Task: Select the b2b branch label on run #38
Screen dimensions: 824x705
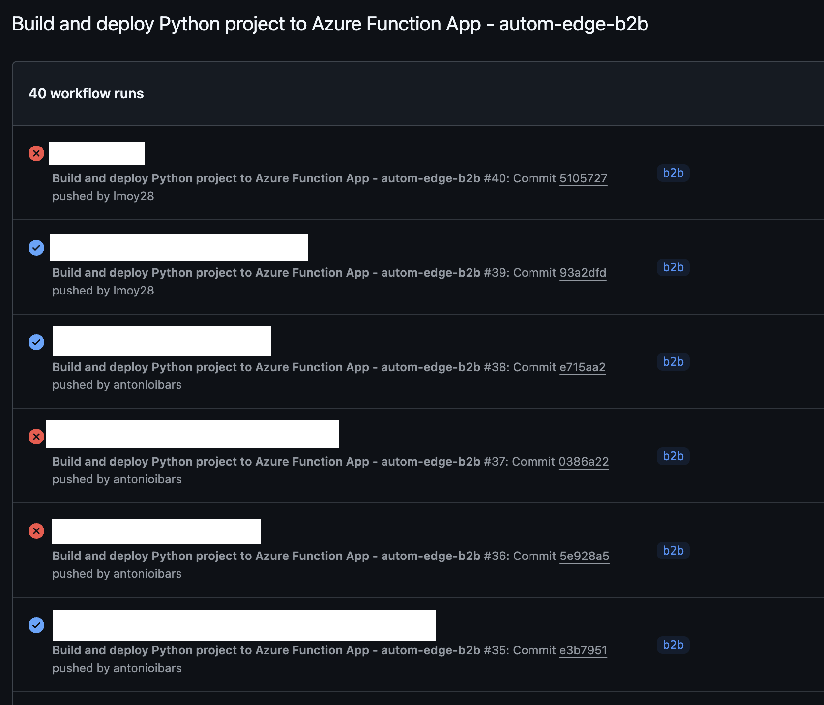Action: (673, 362)
